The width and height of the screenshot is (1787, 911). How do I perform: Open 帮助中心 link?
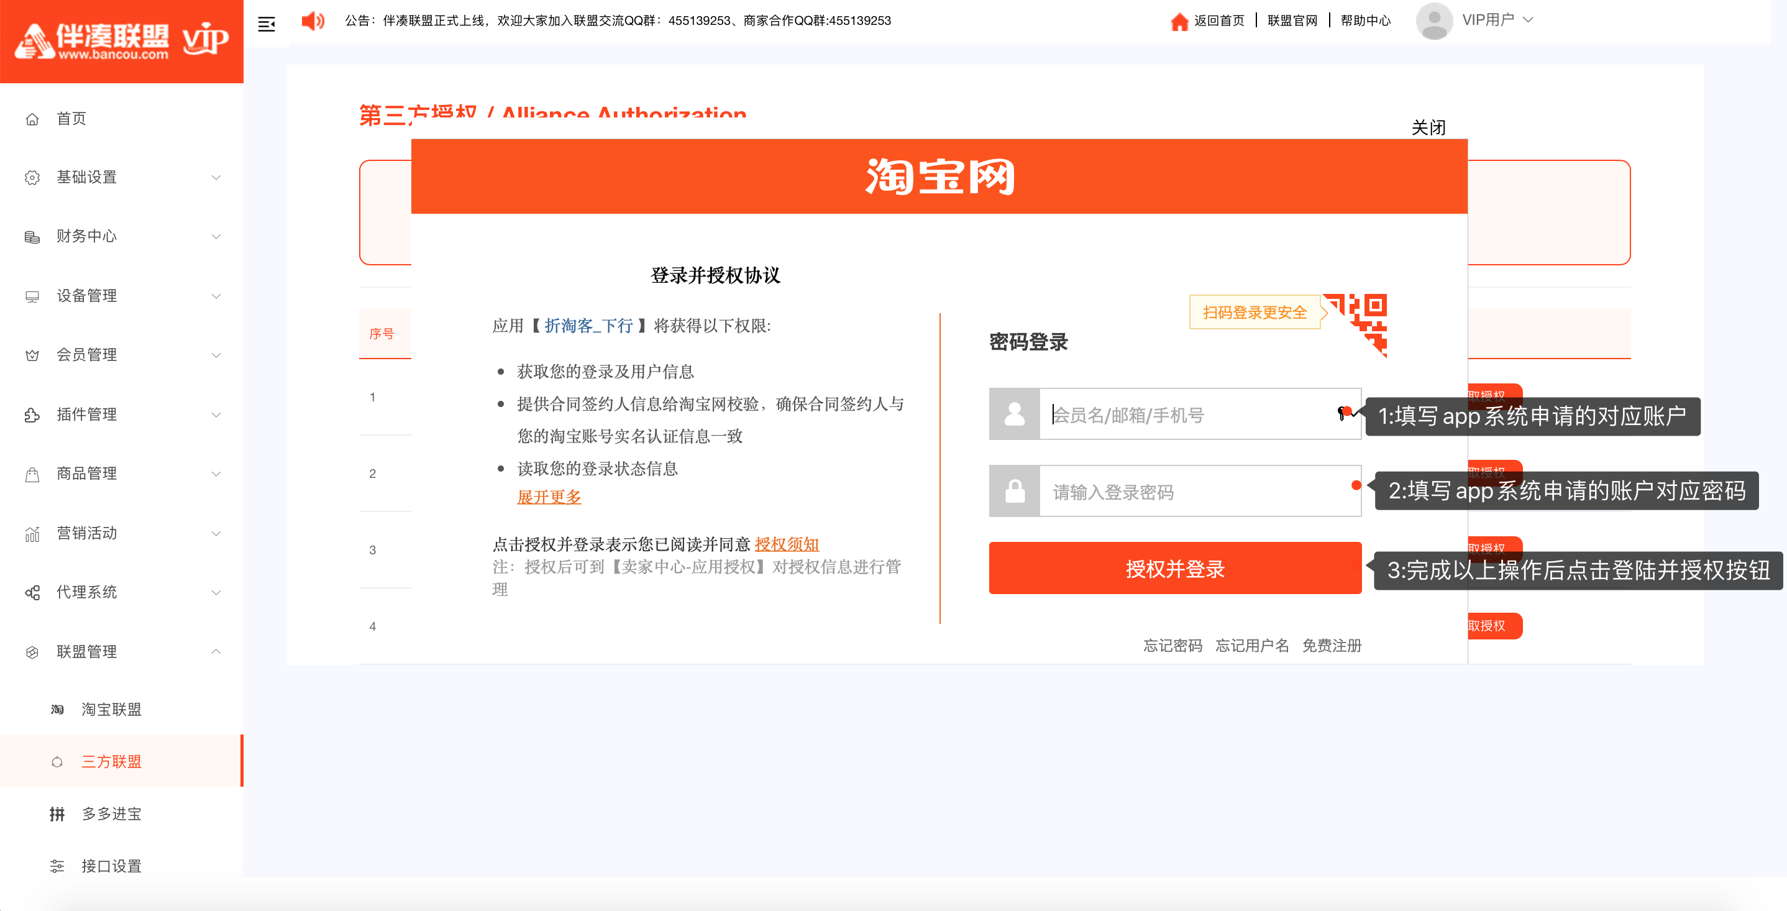(x=1365, y=21)
